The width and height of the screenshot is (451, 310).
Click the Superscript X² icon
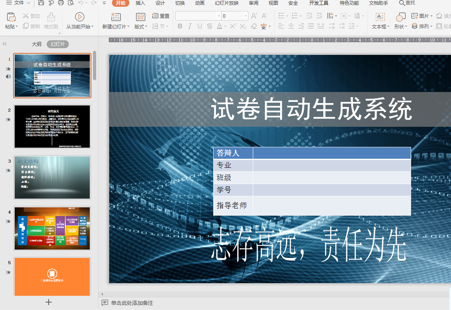pos(233,26)
